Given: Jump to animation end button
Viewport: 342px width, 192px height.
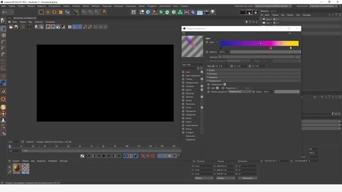Looking at the screenshot, I should tap(119, 156).
